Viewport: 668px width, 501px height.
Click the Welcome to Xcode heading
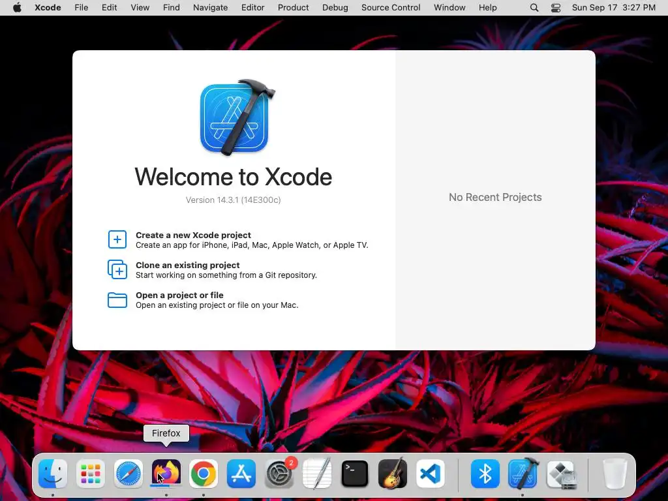(233, 176)
